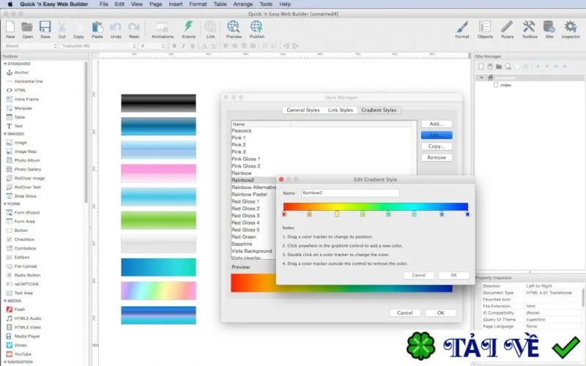586x366 pixels.
Task: Open the Format brush icon in the toolbar
Action: [462, 29]
